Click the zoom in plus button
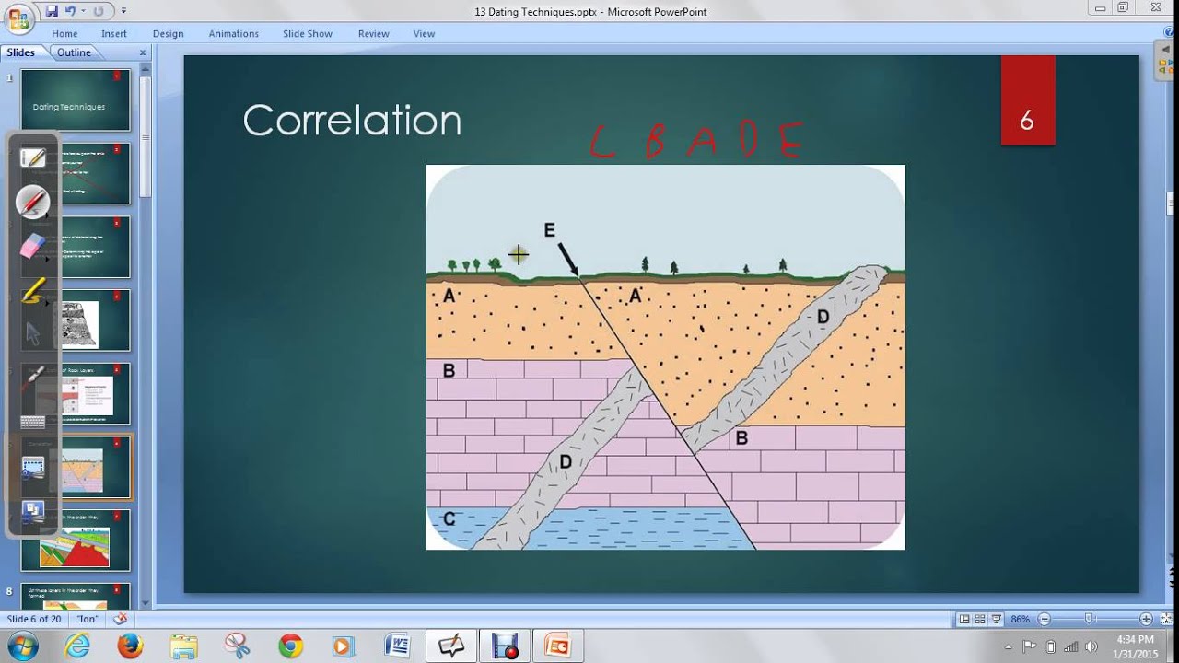The height and width of the screenshot is (663, 1179). (1146, 619)
